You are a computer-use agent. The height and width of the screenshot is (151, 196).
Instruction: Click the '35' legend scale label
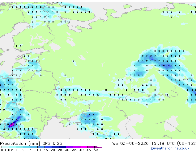point(74,150)
